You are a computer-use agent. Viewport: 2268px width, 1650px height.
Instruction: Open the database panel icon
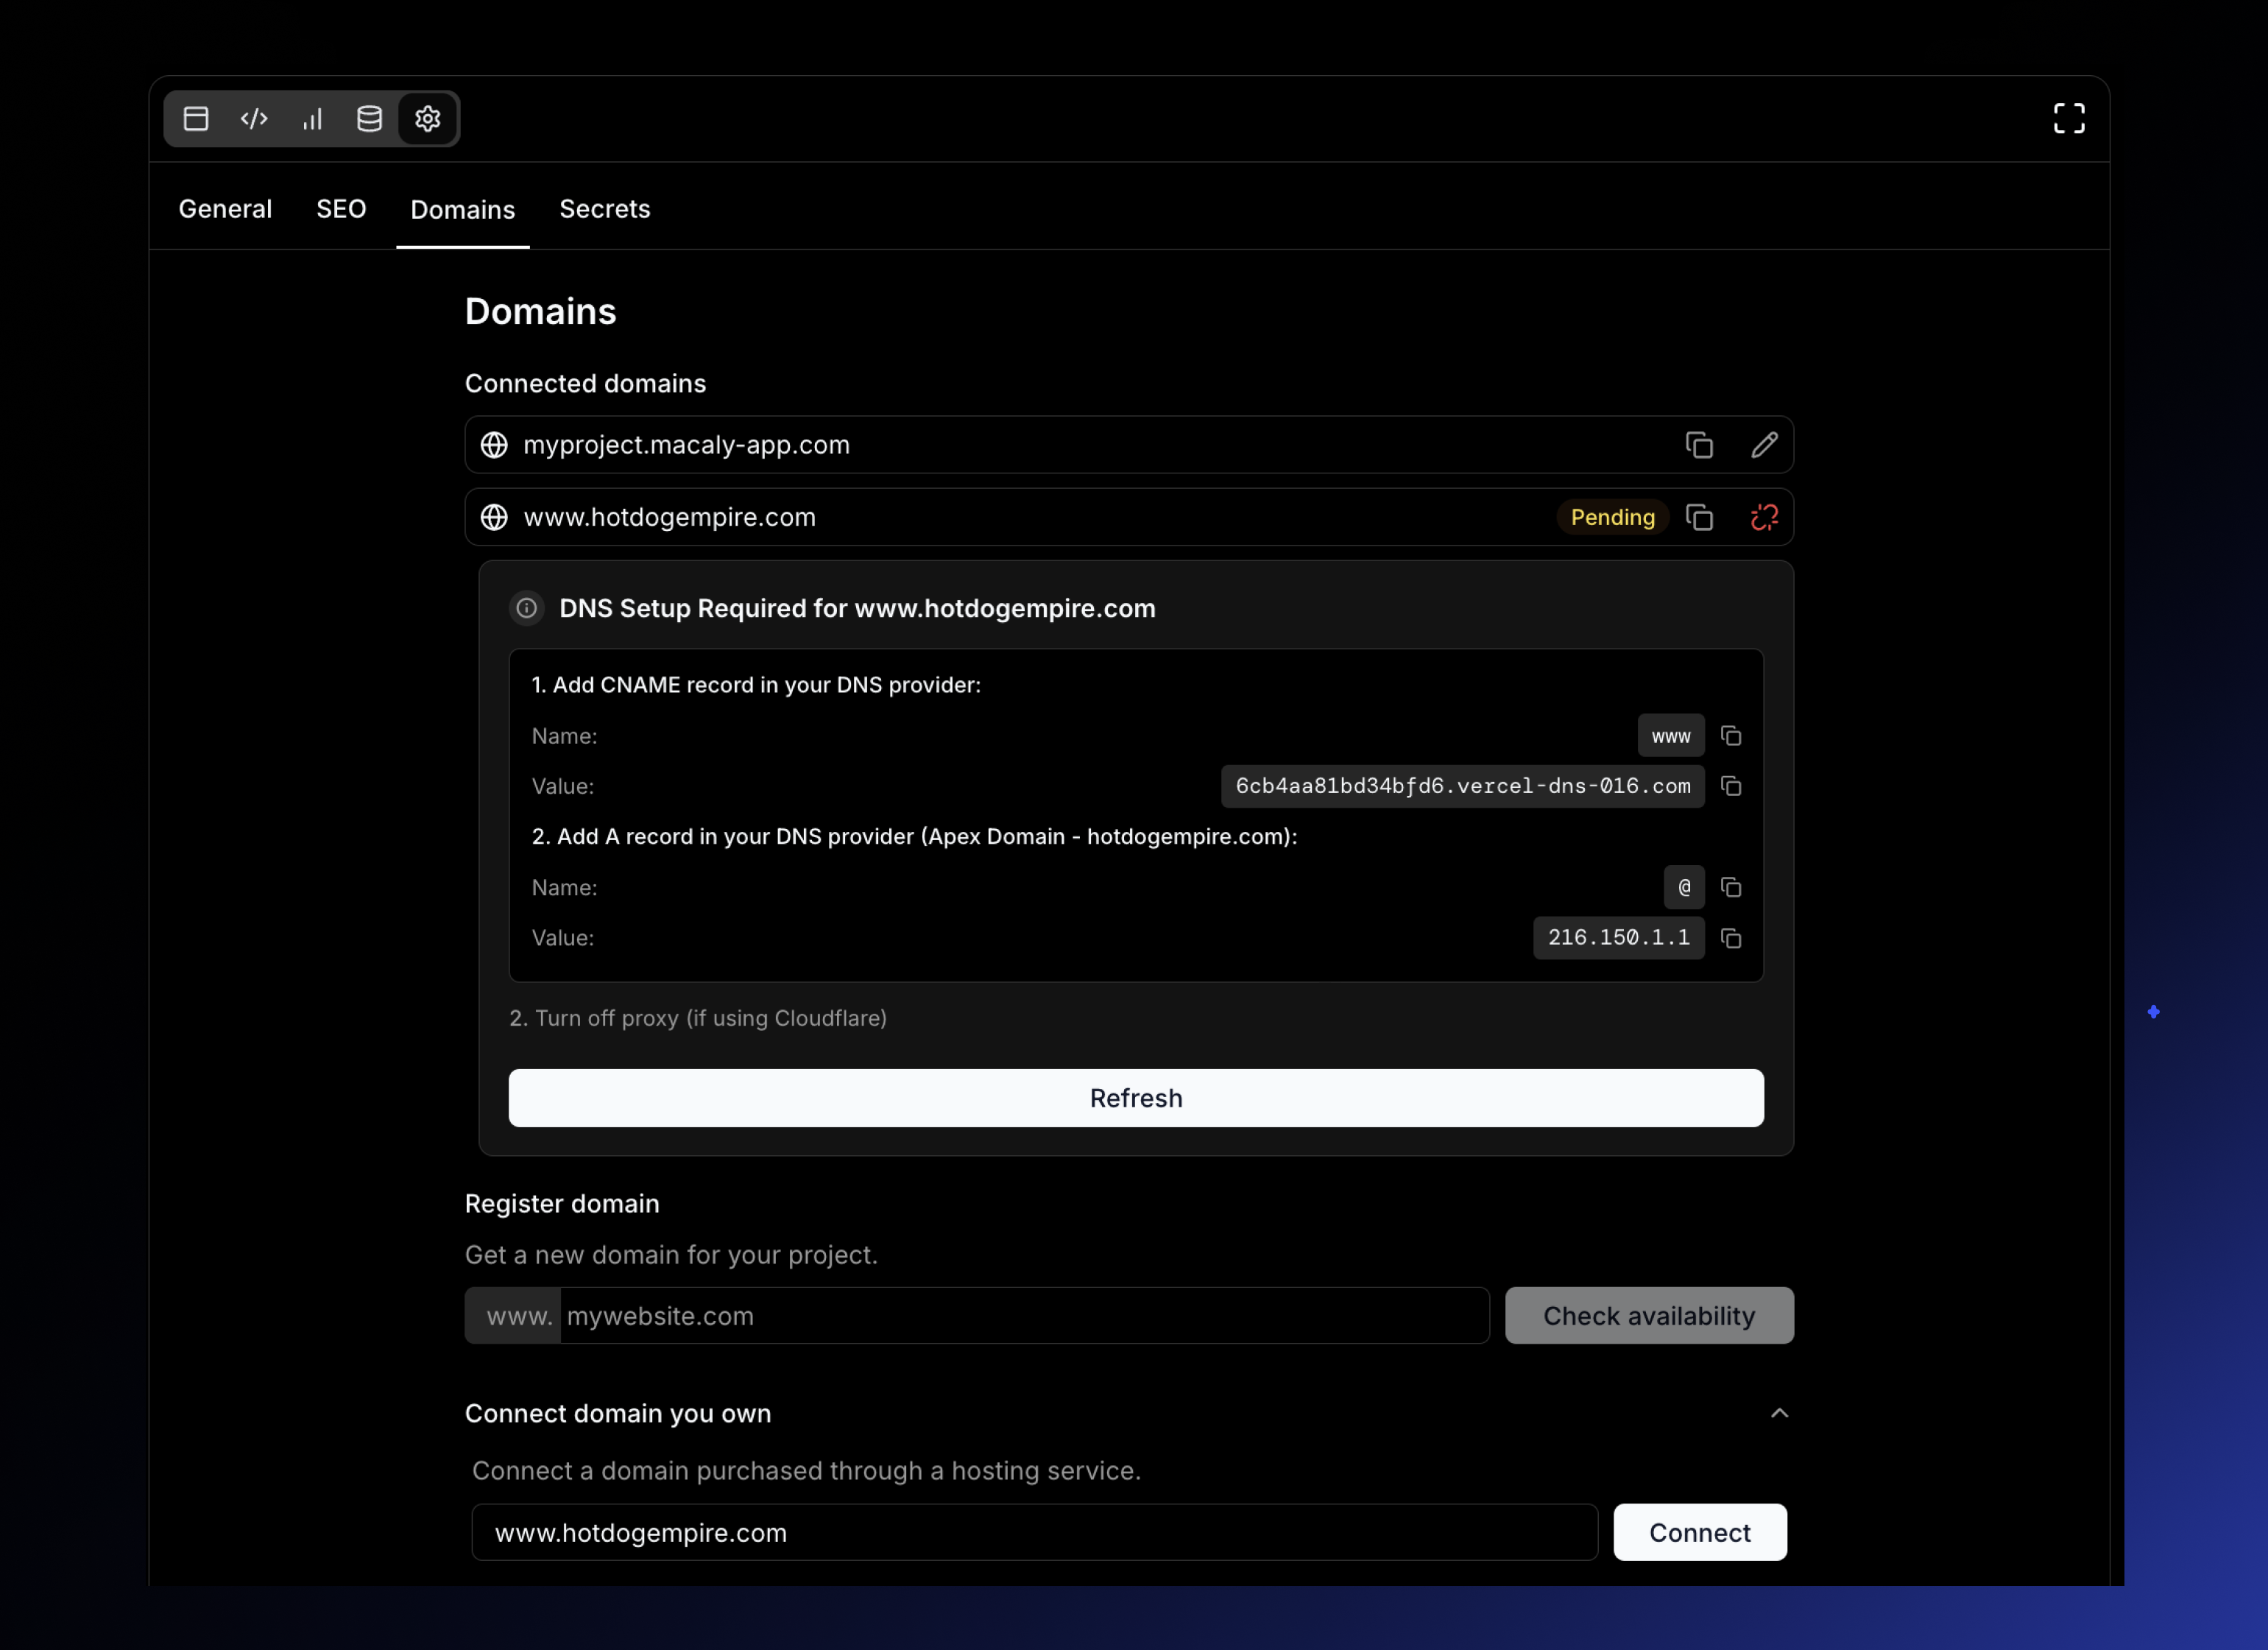(369, 118)
